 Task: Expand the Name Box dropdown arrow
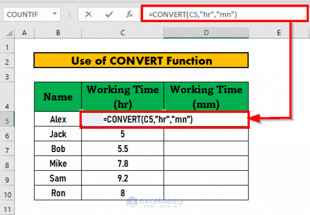tap(55, 14)
